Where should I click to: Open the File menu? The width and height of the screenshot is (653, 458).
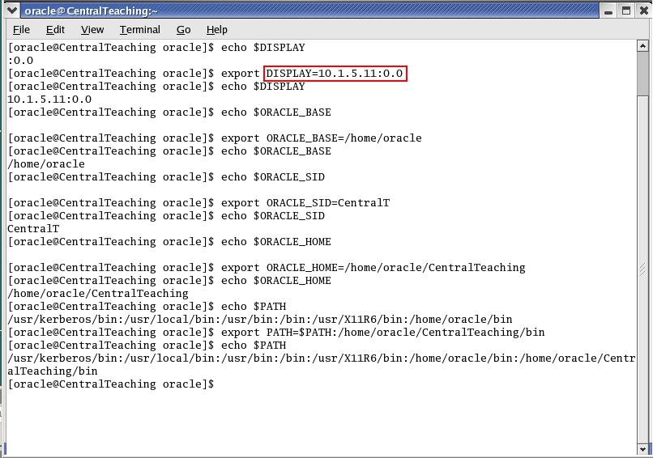(x=21, y=30)
